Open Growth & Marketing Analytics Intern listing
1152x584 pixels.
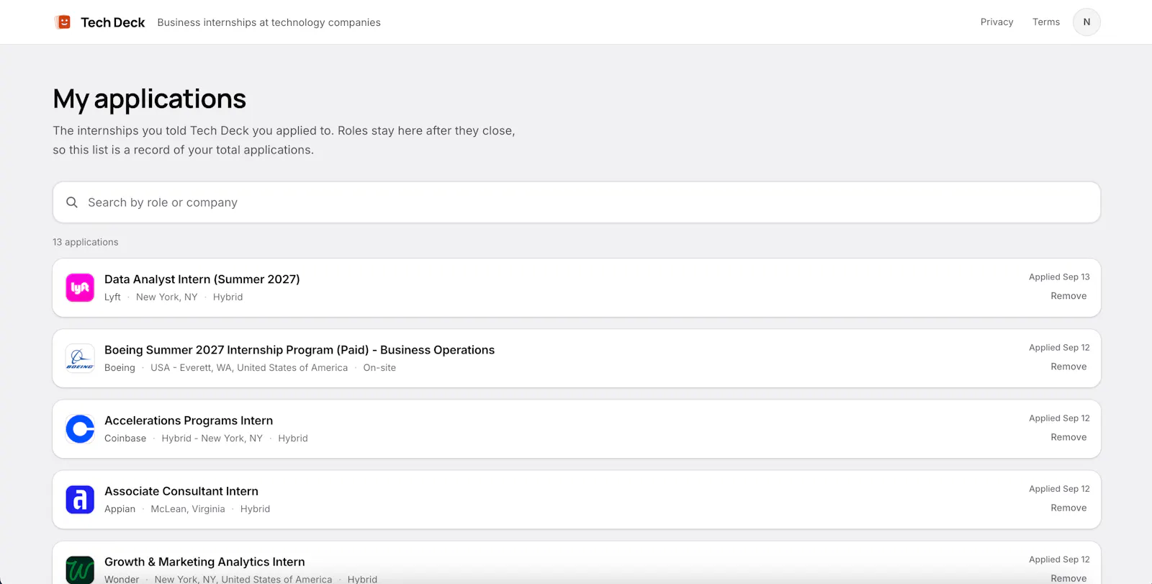coord(204,562)
